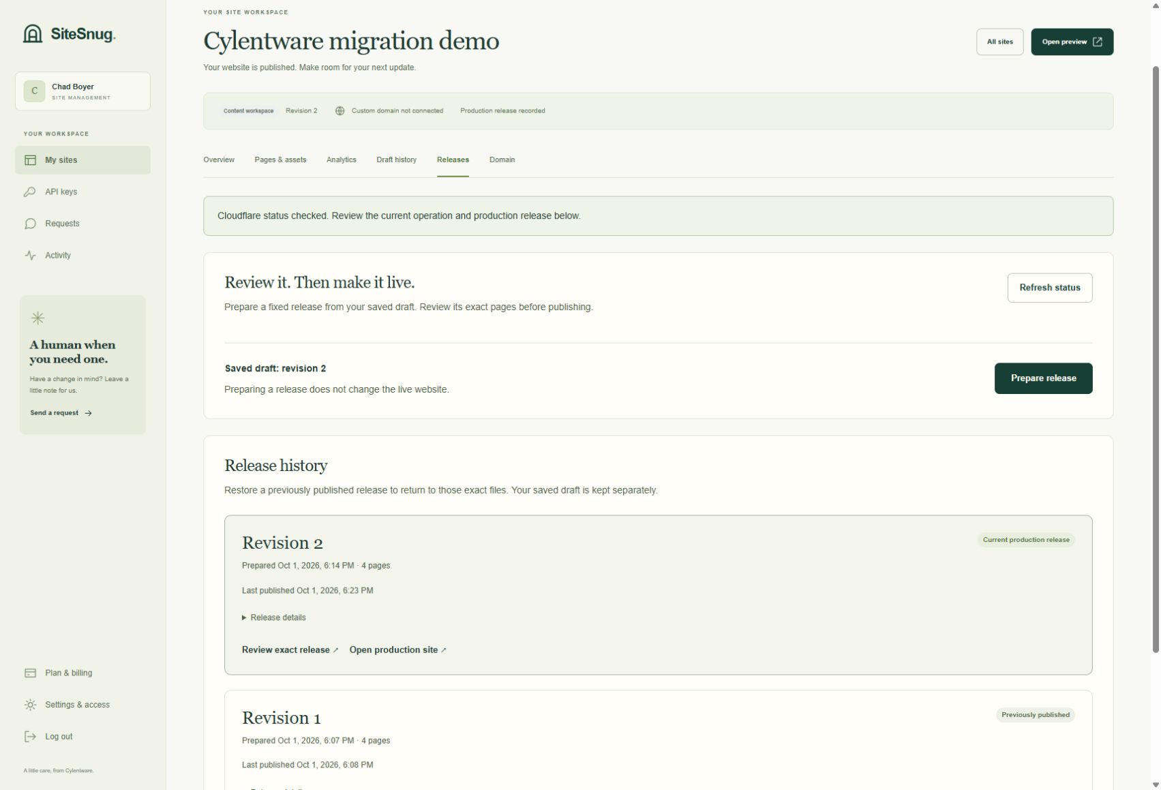
Task: Click the Chad Boyer account card
Action: (x=82, y=91)
